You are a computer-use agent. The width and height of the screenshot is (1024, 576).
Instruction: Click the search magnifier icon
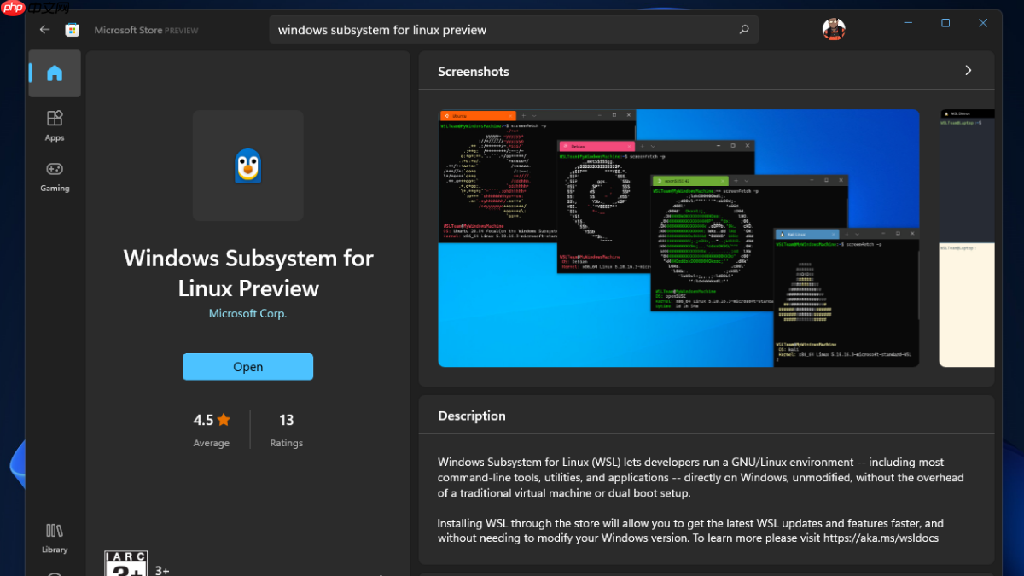click(x=743, y=30)
